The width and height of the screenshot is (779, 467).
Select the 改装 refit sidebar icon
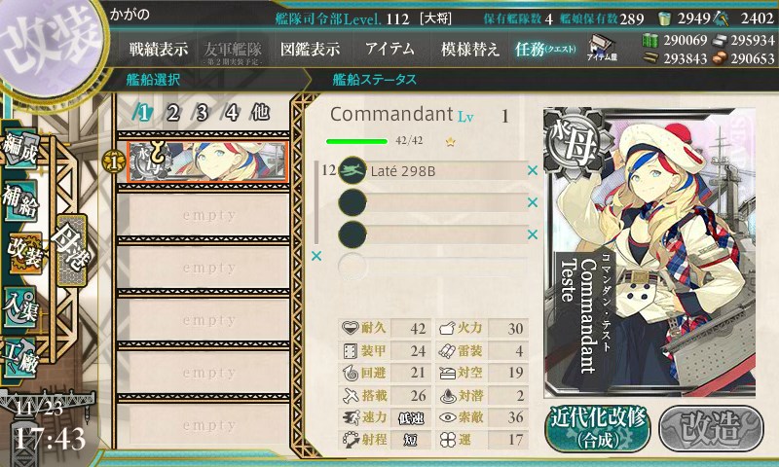point(23,253)
